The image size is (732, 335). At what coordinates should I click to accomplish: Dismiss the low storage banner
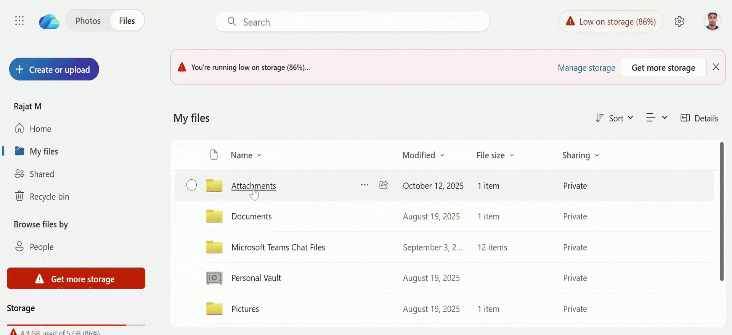(x=716, y=67)
